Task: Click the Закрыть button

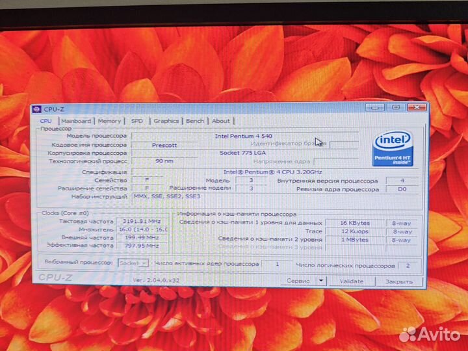Action: (x=399, y=281)
